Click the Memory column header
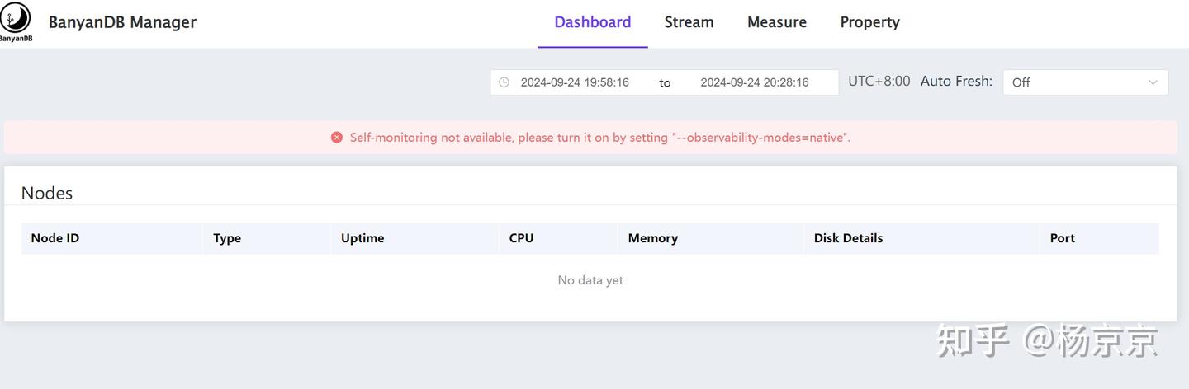The width and height of the screenshot is (1189, 389). coord(652,238)
